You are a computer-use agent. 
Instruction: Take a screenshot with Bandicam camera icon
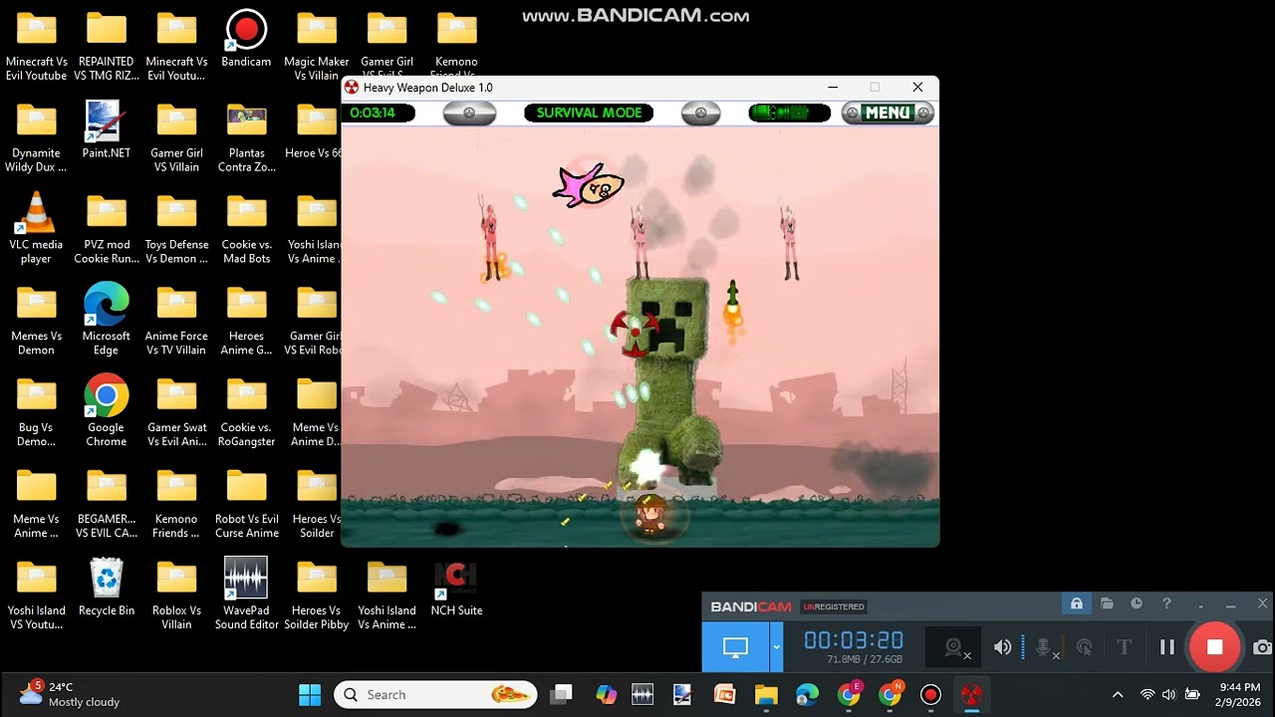coord(1262,647)
